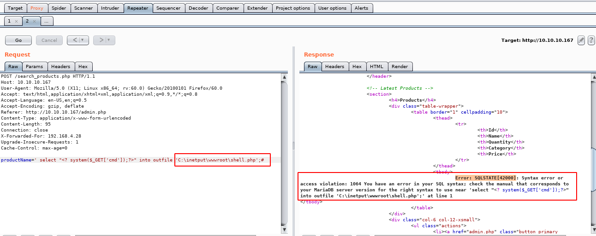Edit the target with the pencil icon

[581, 40]
